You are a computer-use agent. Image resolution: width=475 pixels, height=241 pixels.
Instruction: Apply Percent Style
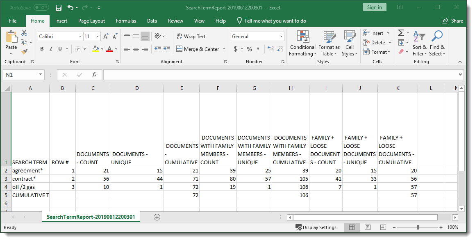point(249,49)
